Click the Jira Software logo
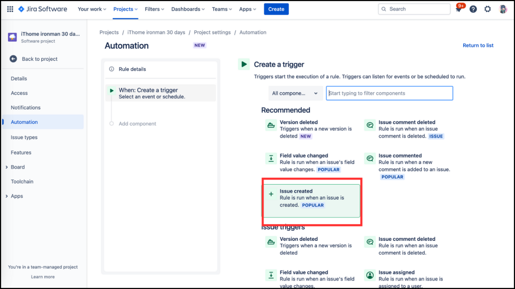Image resolution: width=515 pixels, height=289 pixels. (43, 9)
